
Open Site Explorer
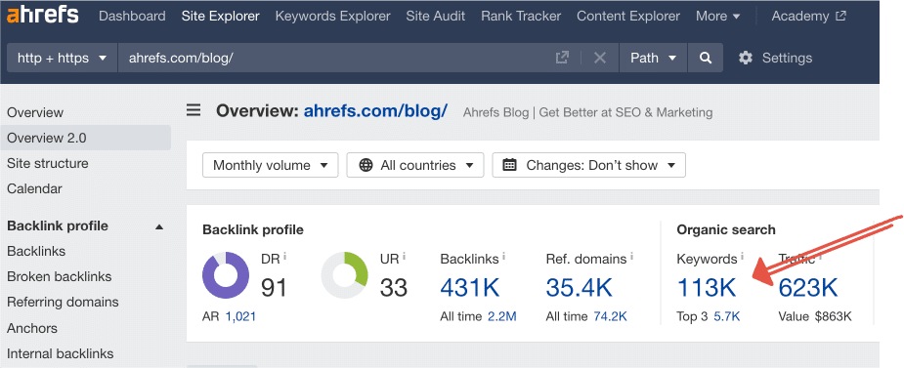coord(220,17)
